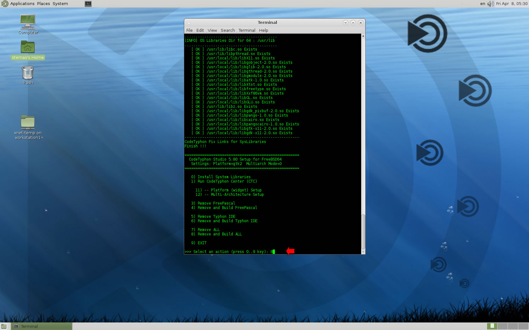The image size is (529, 330).
Task: Click '1) Run CodeTyphon Center (CTC)' text
Action: pyautogui.click(x=224, y=181)
